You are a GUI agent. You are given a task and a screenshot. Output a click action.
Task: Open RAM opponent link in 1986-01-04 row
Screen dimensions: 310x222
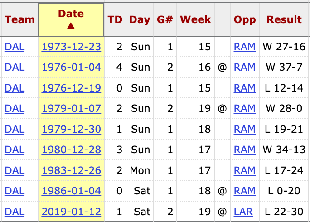pyautogui.click(x=245, y=191)
